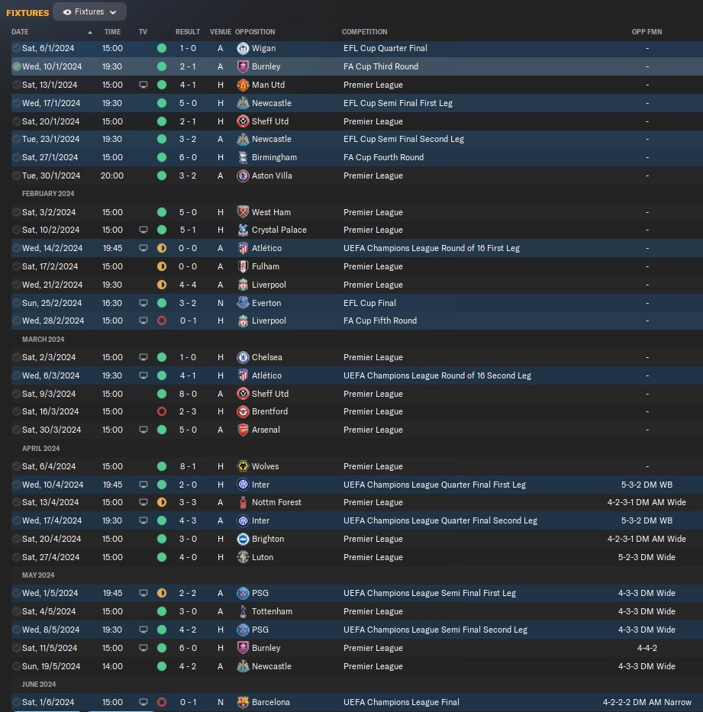703x712 pixels.
Task: Sort by the TV column header
Action: [143, 32]
